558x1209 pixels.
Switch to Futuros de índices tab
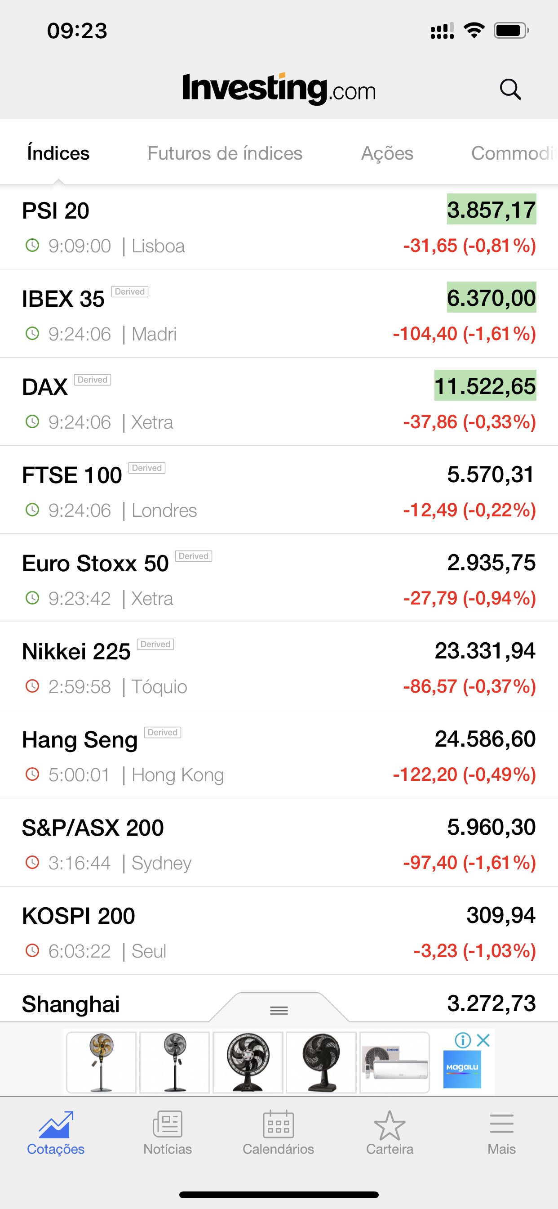[225, 153]
